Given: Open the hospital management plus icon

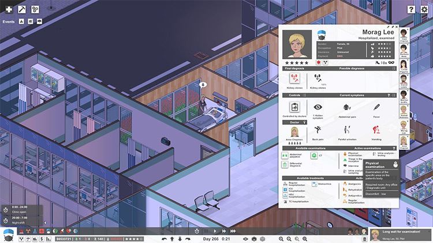Looking at the screenshot, I should pyautogui.click(x=9, y=9).
